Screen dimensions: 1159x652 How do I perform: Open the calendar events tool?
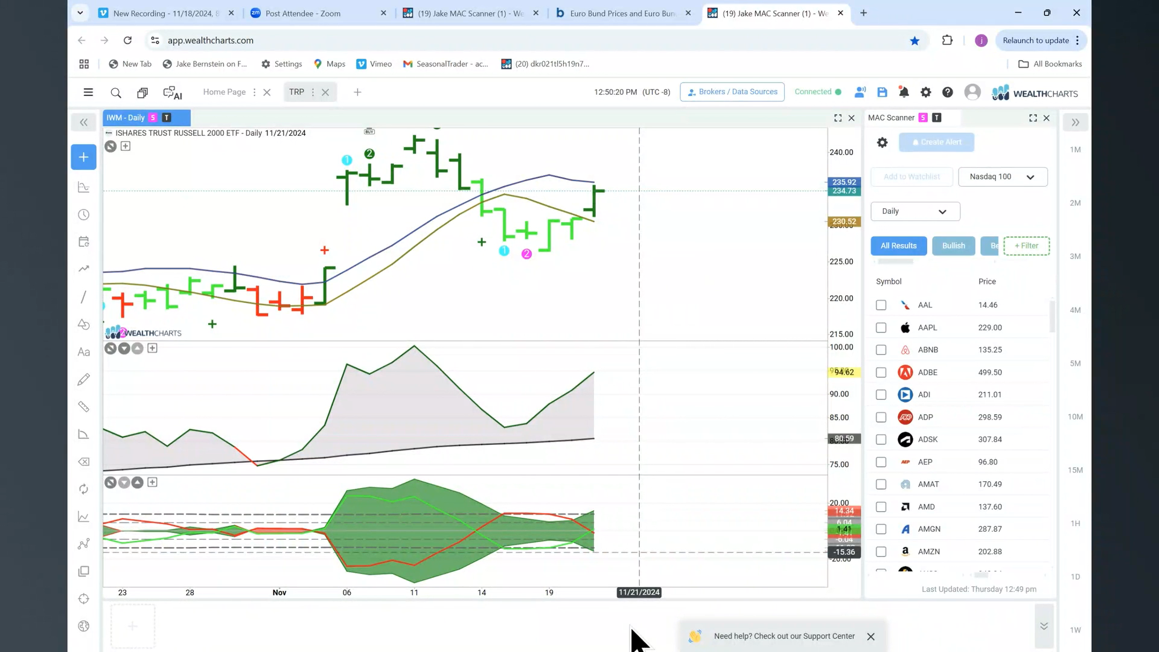[x=84, y=242]
